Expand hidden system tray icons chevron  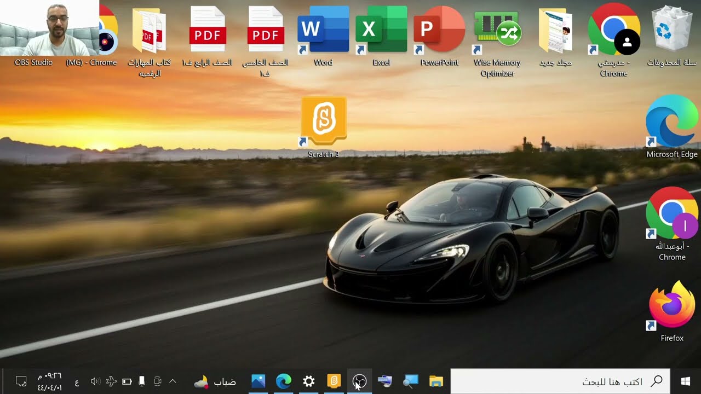coord(173,381)
